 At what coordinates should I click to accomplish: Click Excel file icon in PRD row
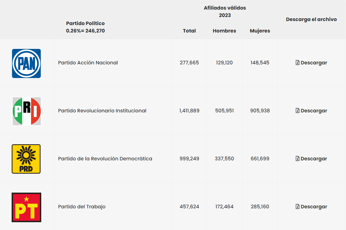coord(297,158)
